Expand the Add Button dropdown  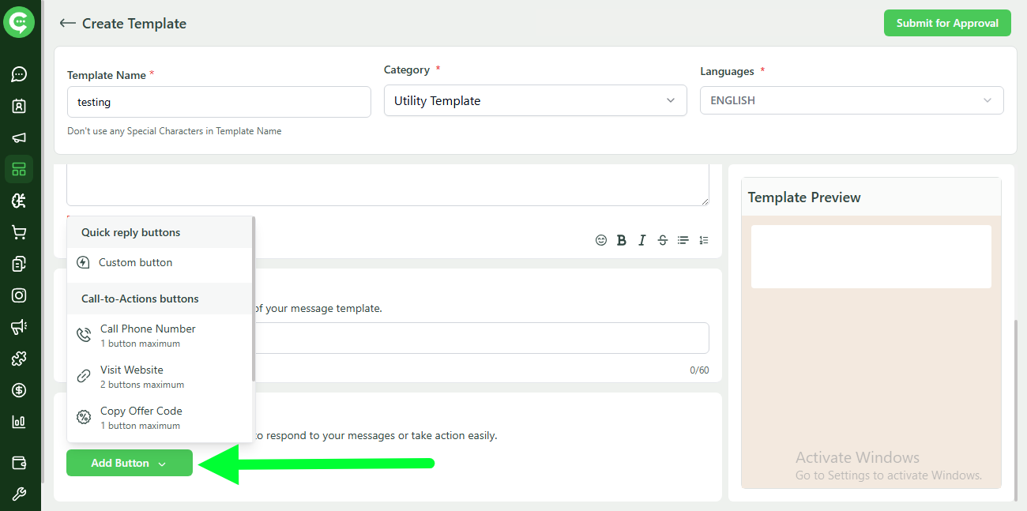pyautogui.click(x=129, y=463)
